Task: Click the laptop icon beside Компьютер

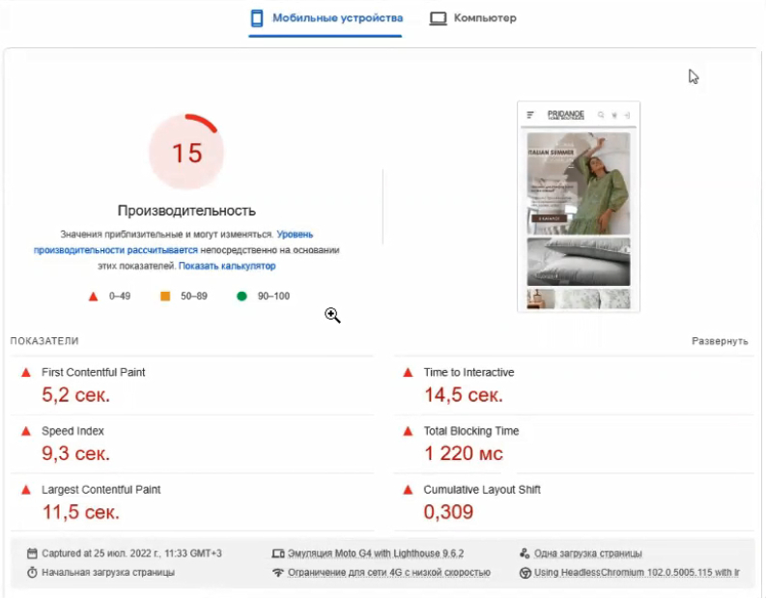Action: click(438, 18)
